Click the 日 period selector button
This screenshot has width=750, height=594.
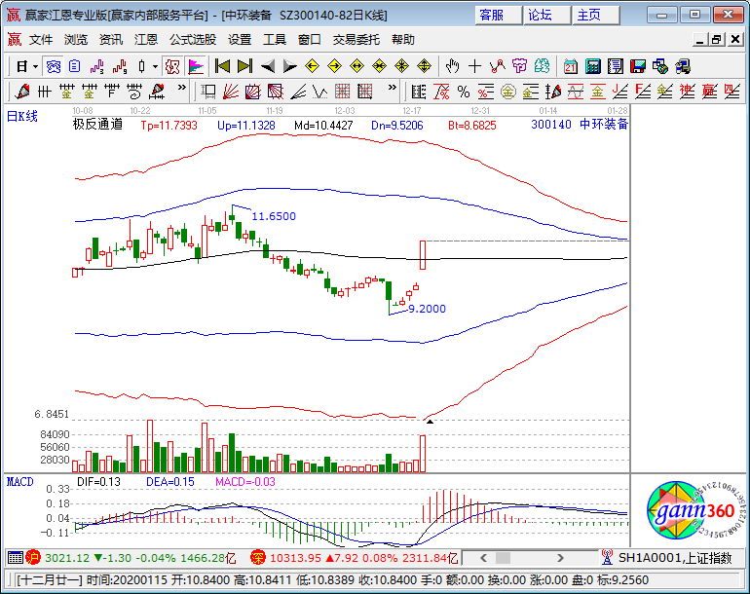coord(21,66)
